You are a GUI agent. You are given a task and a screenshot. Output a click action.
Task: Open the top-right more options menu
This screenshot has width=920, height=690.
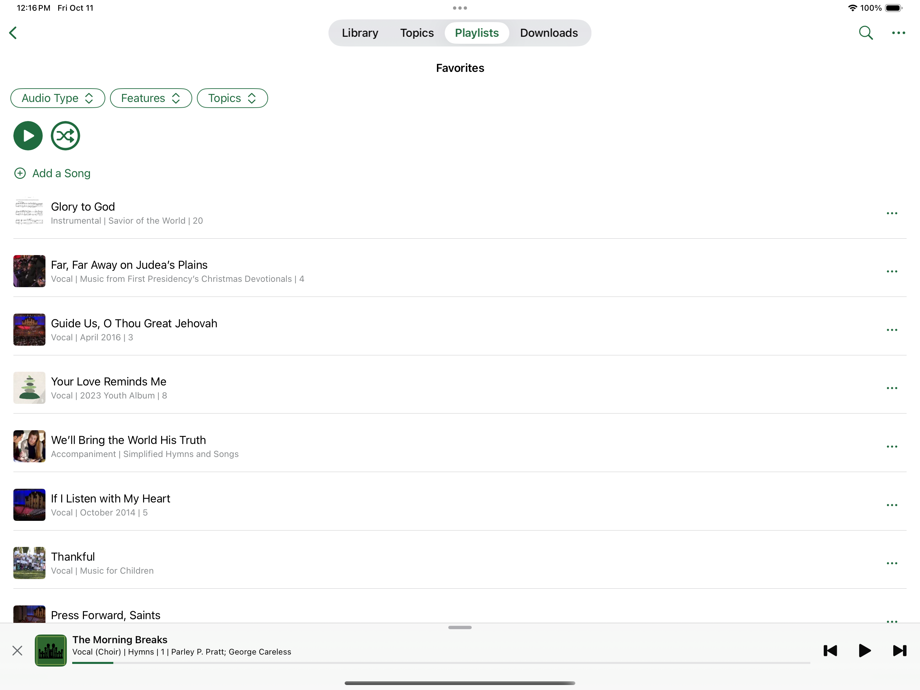click(x=898, y=33)
